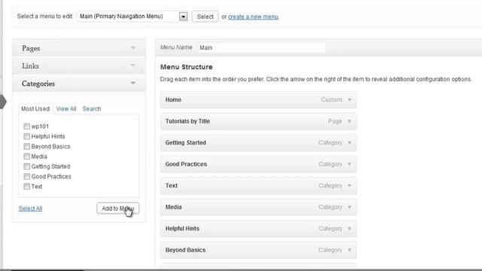Expand Helpful Hints menu item arrow

point(349,229)
